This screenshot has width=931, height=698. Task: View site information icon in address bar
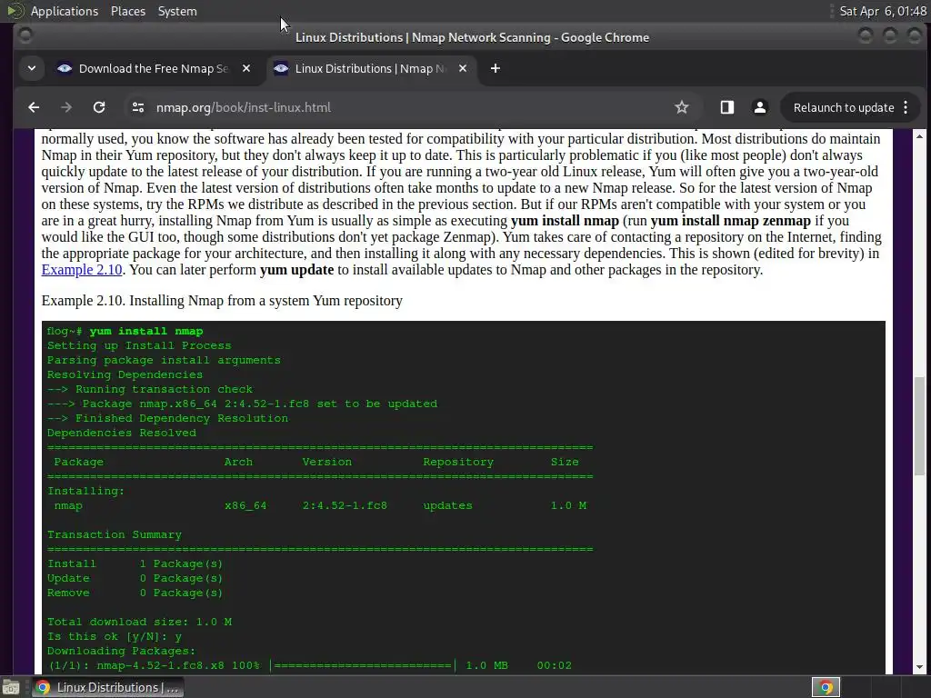click(x=138, y=107)
